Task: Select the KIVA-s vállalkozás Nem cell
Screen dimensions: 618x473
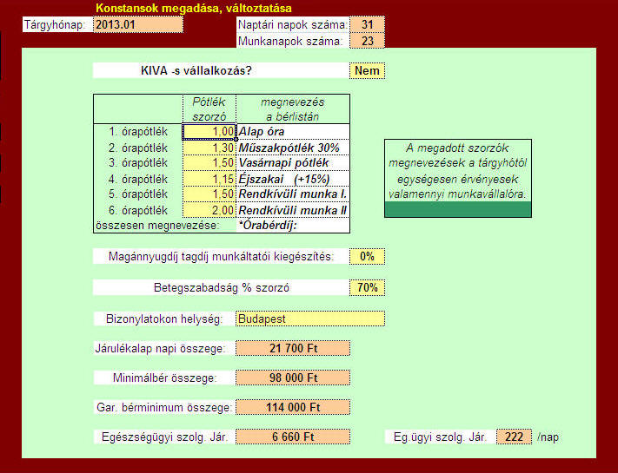Action: coord(367,71)
